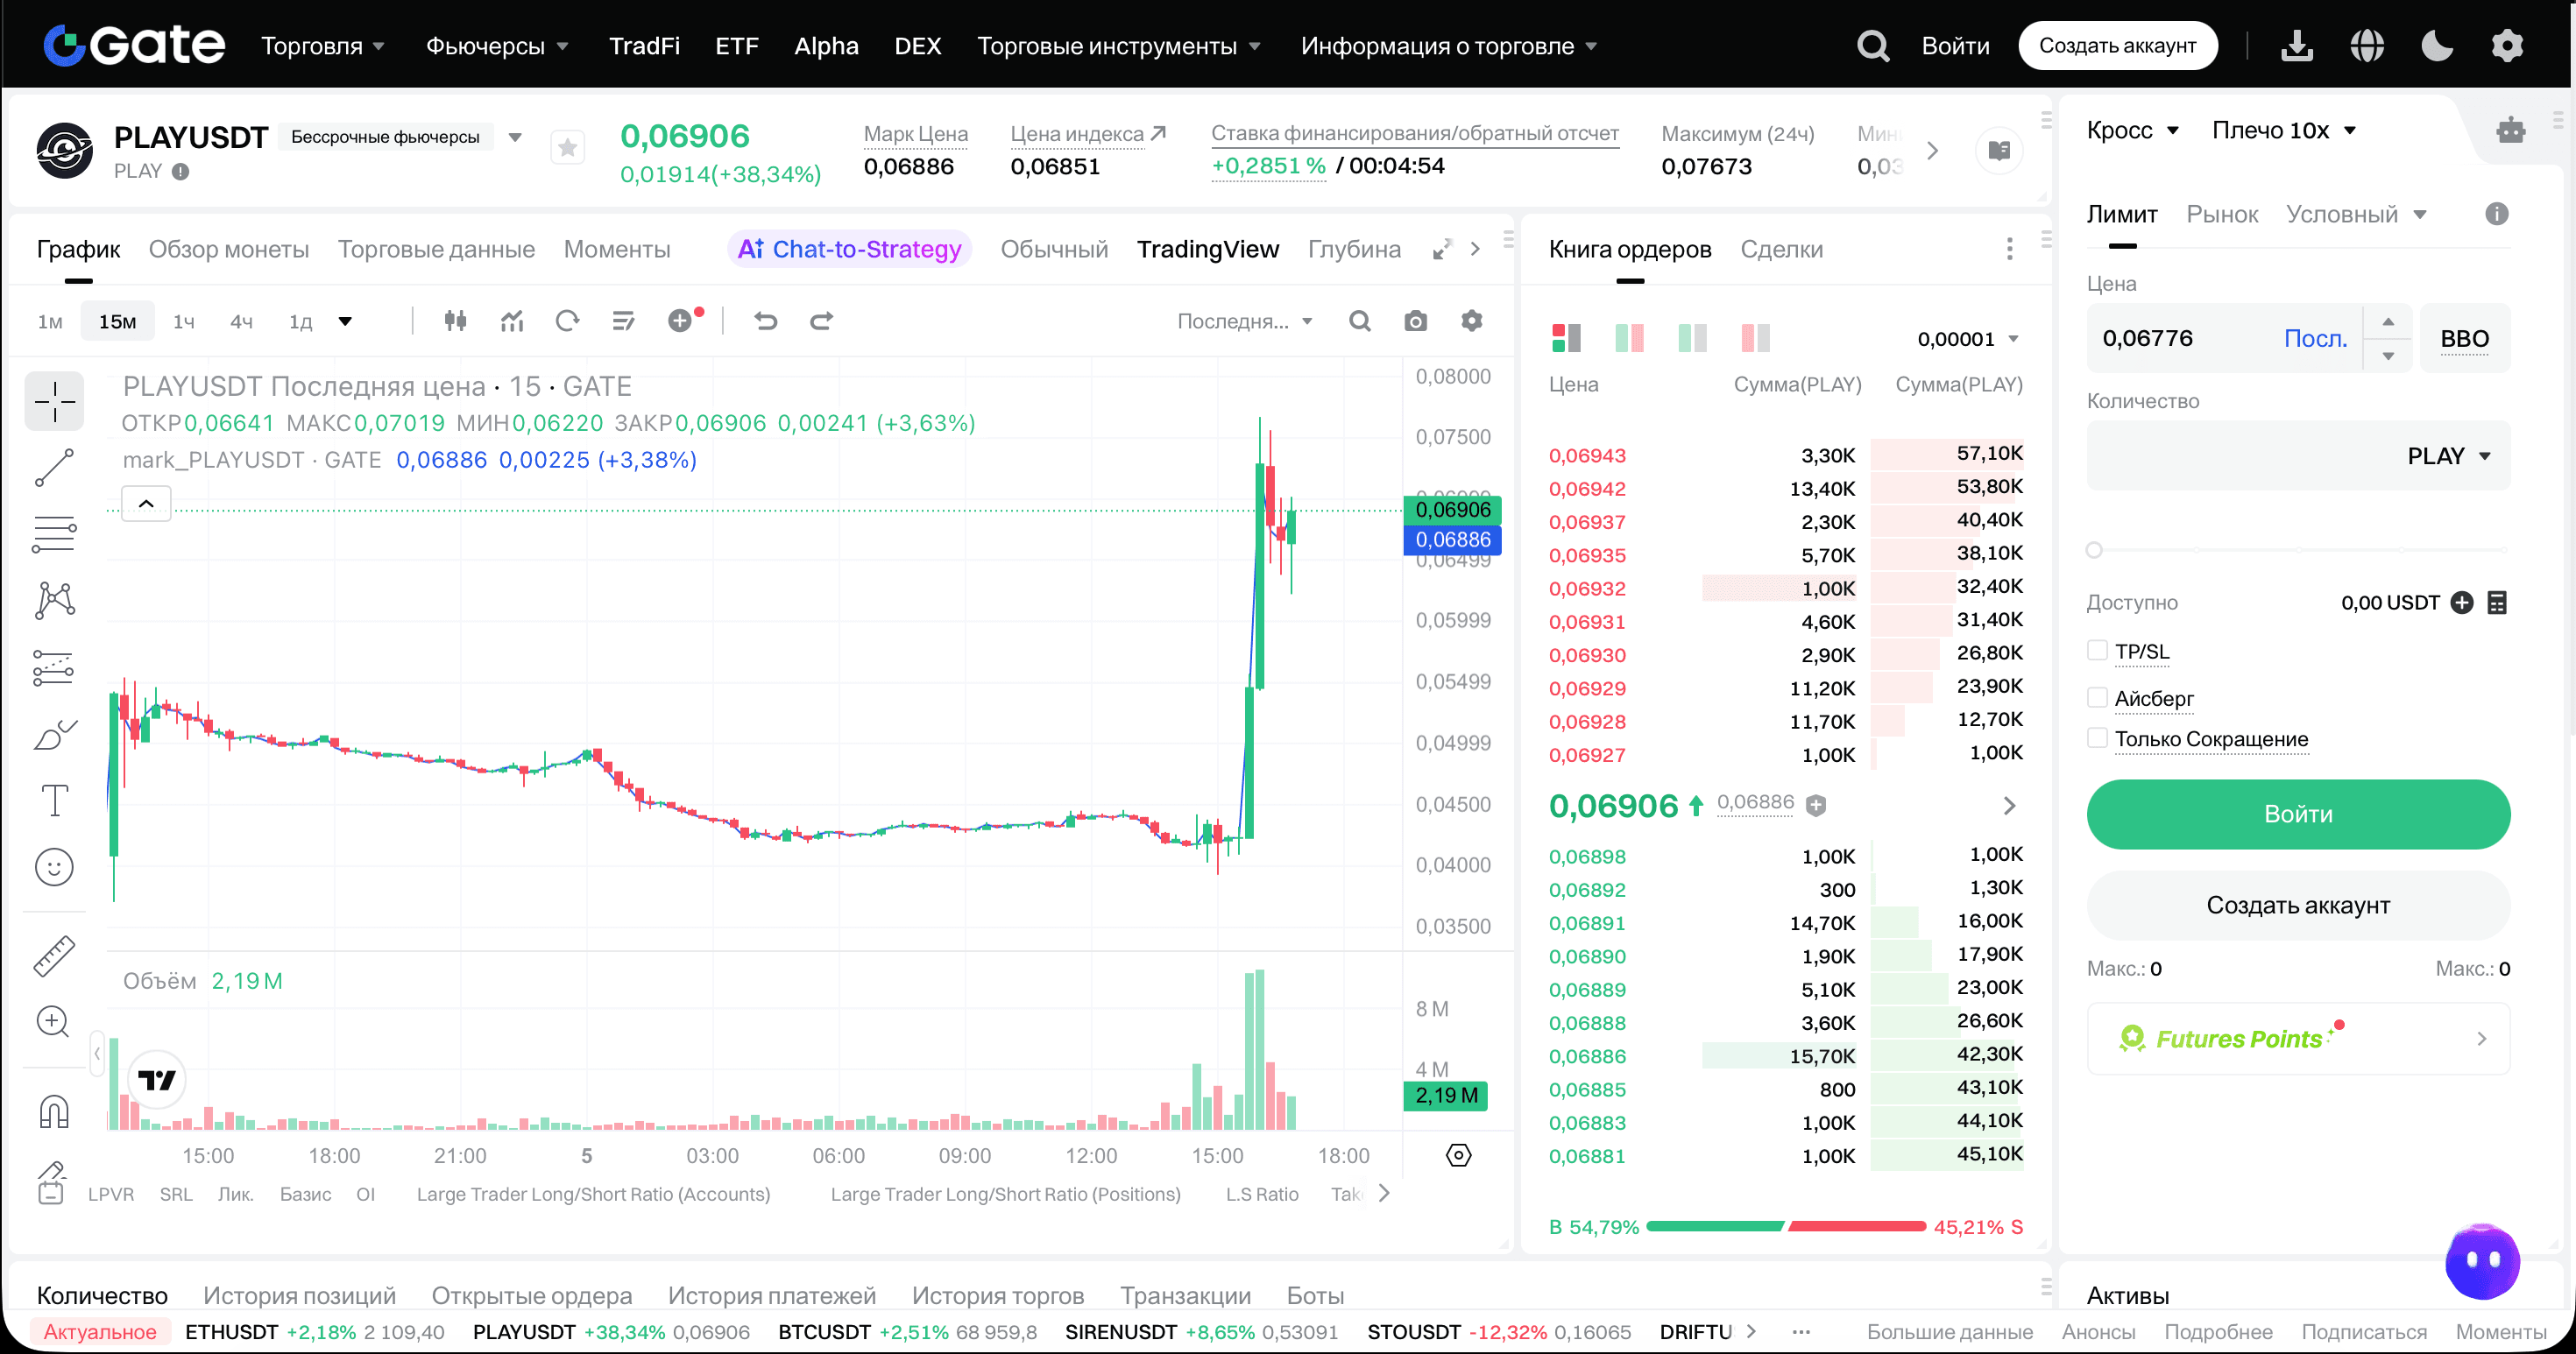Click the green Войти button

(2298, 814)
